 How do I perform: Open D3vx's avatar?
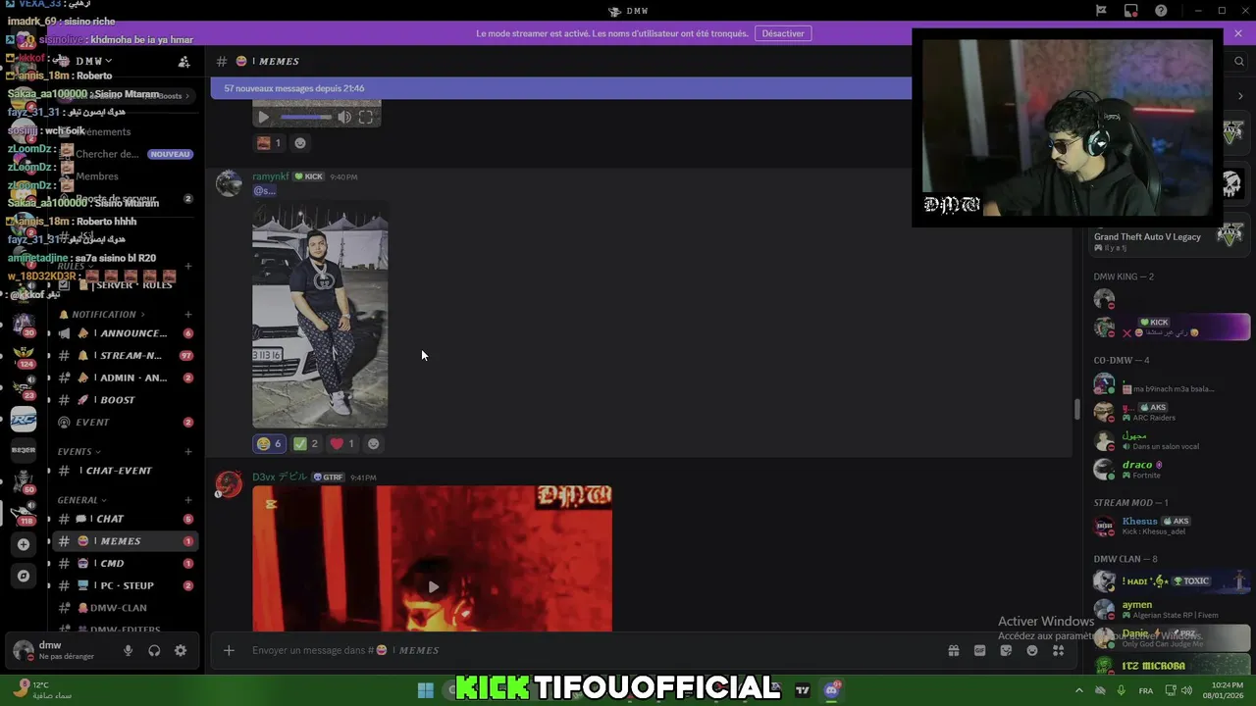click(x=229, y=484)
